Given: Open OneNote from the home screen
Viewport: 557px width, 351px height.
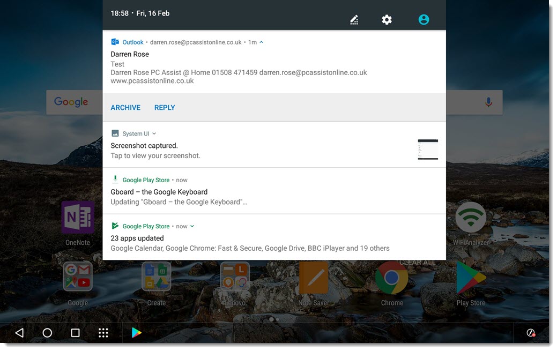Looking at the screenshot, I should coord(77,217).
